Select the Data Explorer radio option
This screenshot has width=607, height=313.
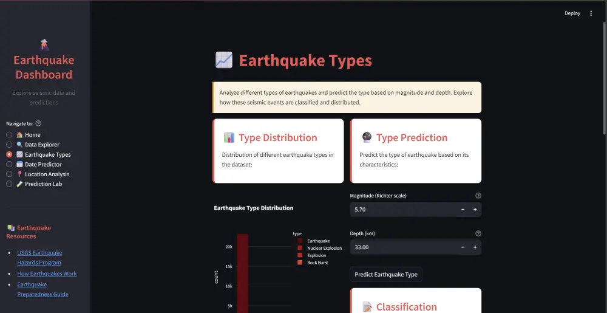[9, 145]
